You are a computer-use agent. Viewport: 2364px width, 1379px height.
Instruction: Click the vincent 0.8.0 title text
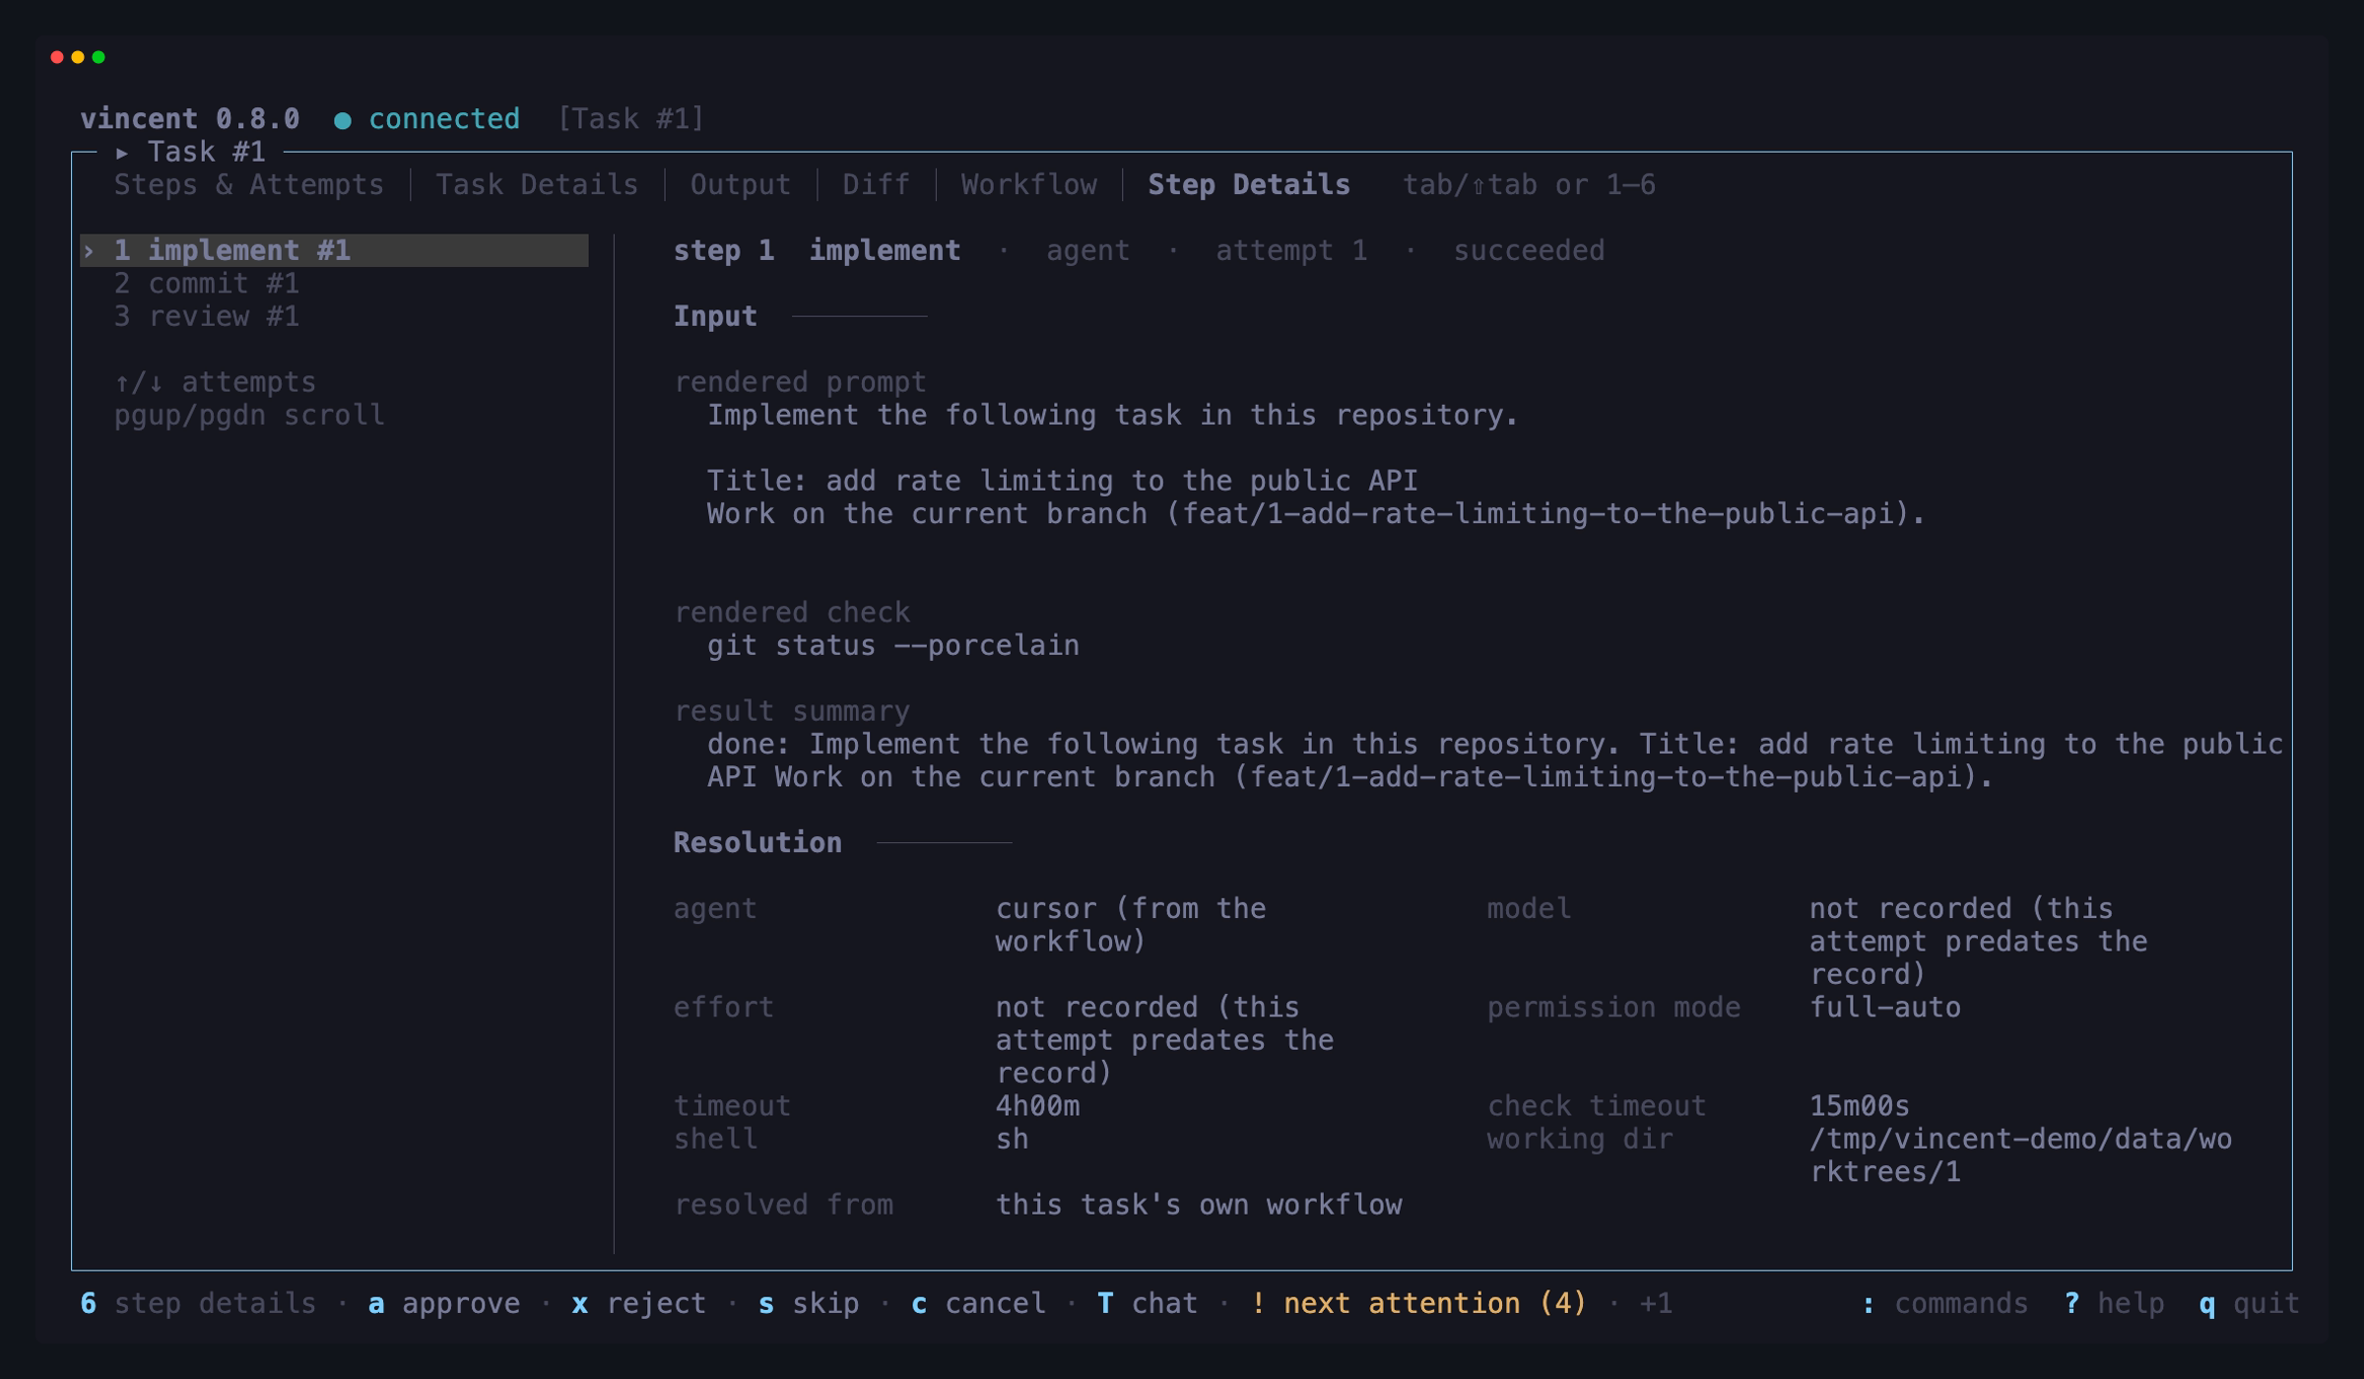click(190, 119)
